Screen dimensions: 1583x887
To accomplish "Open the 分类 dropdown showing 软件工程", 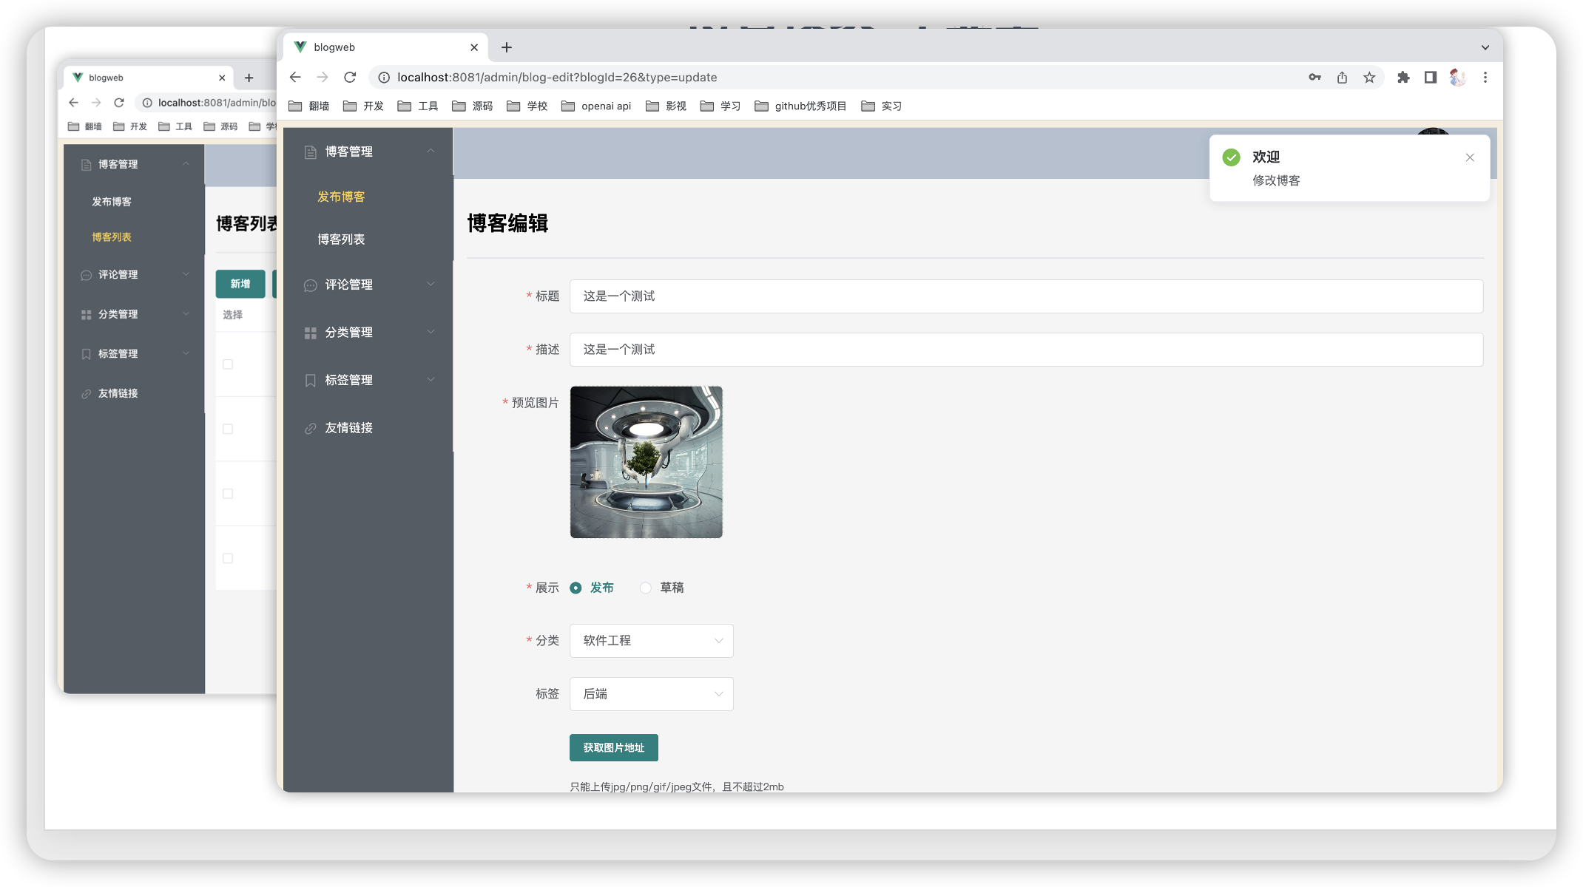I will (x=651, y=641).
